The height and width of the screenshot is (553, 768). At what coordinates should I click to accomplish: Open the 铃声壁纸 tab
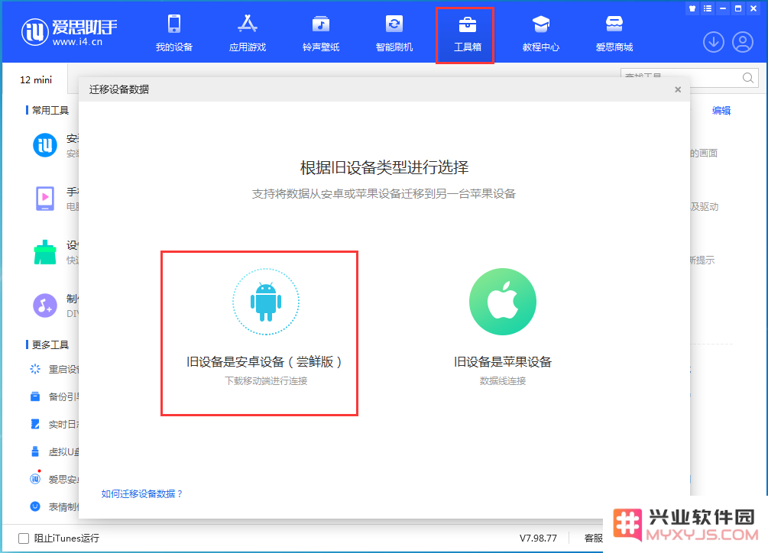321,34
